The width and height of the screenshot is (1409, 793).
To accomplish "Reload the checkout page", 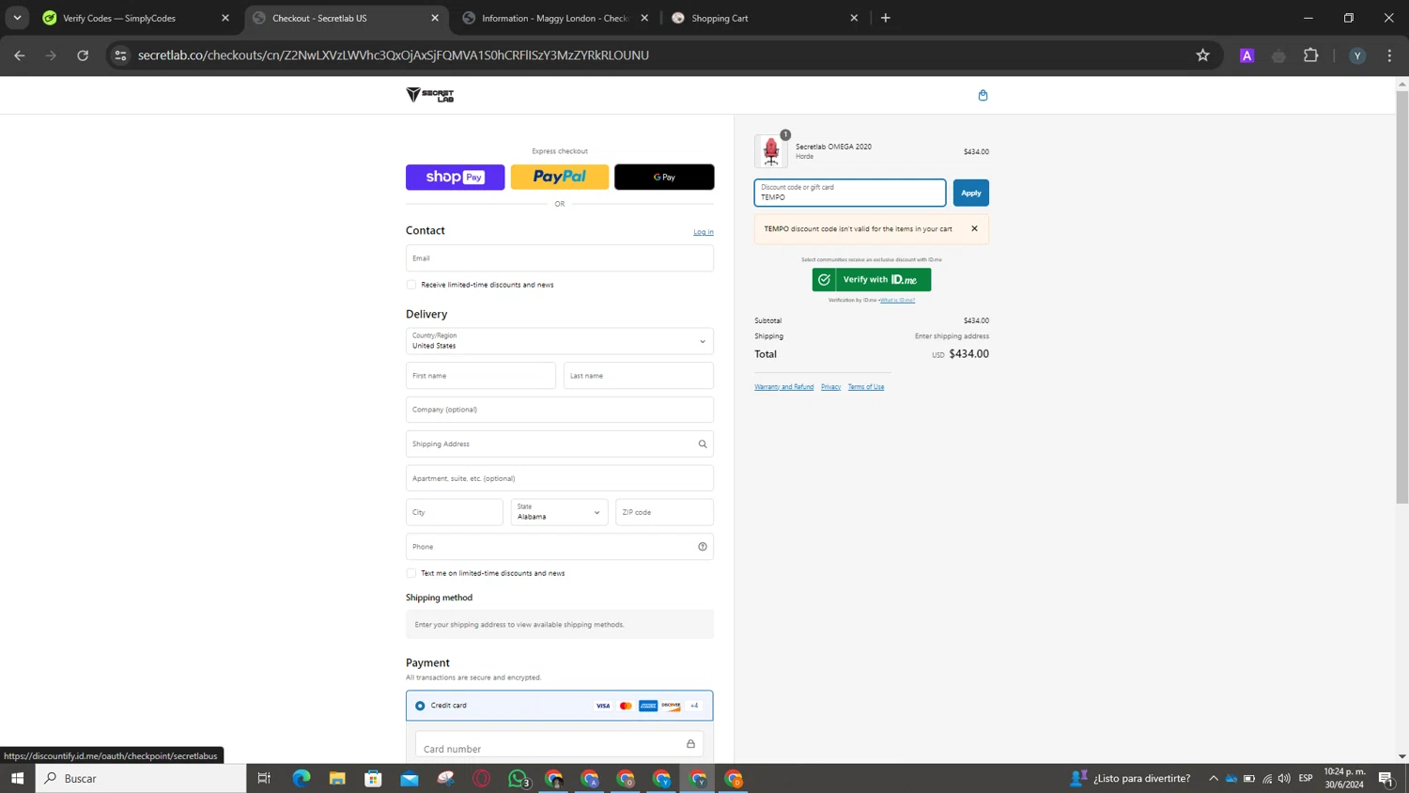I will [x=83, y=55].
